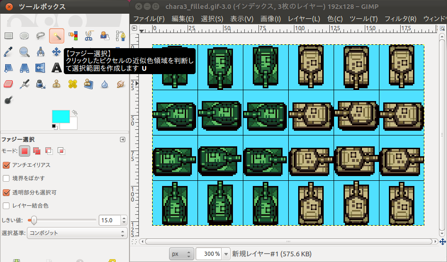447x262 pixels.
Task: Open the 選択基準 コンポジット dropdown
Action: [x=77, y=233]
